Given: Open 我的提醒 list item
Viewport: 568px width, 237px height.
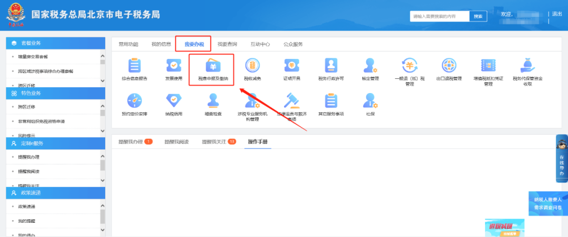Looking at the screenshot, I should click(x=26, y=221).
